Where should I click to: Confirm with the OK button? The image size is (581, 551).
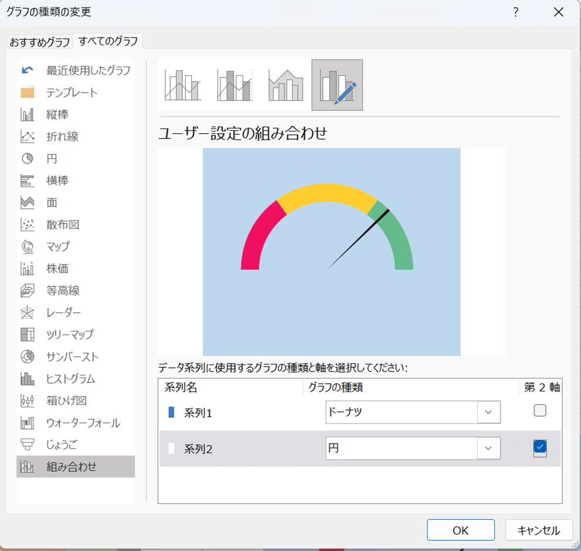point(461,530)
